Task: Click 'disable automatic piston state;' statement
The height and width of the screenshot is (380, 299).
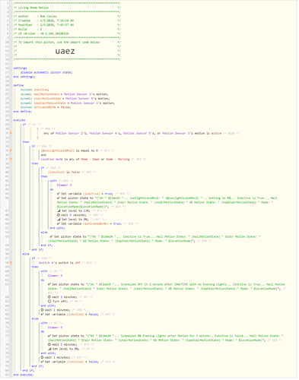Action: 46,72
